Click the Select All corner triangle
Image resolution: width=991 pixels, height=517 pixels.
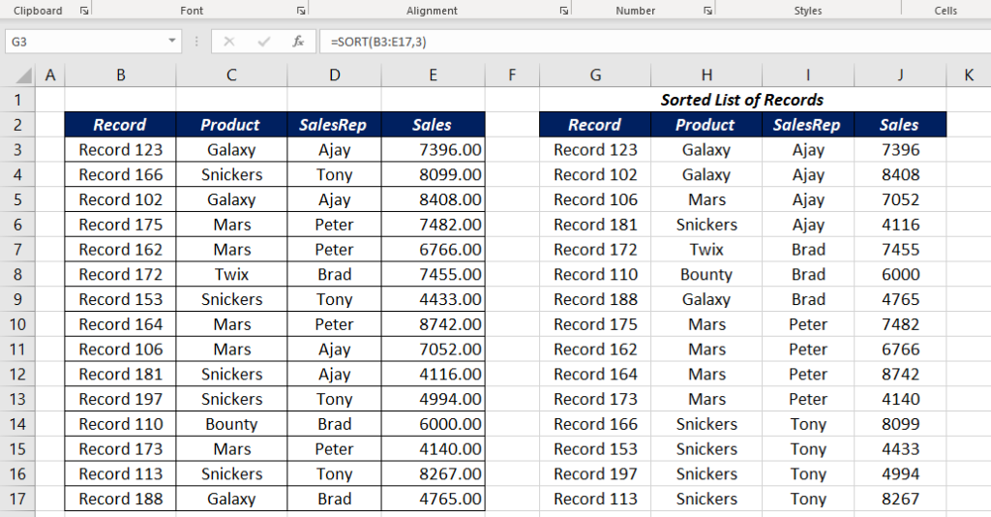pos(23,76)
